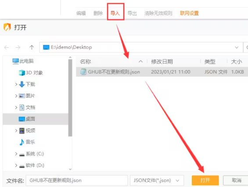The image size is (248, 187).
Task: Expand the 图片 folder node
Action: pyautogui.click(x=16, y=96)
